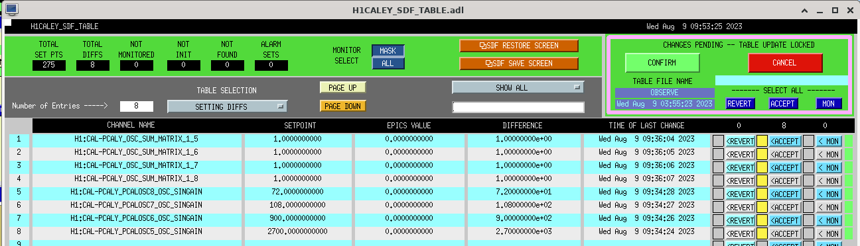Revert OSC_SUM_MATRIX_1_6 setting
The image size is (860, 246).
point(740,153)
